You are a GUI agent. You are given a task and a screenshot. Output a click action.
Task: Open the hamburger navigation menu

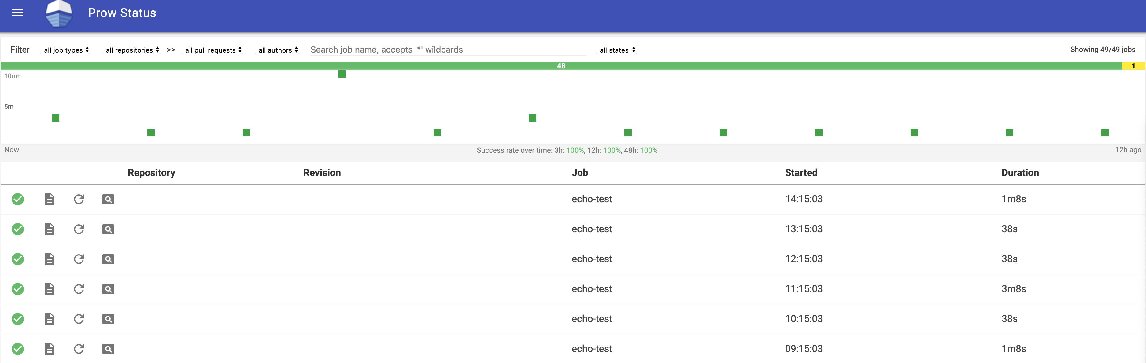tap(17, 13)
